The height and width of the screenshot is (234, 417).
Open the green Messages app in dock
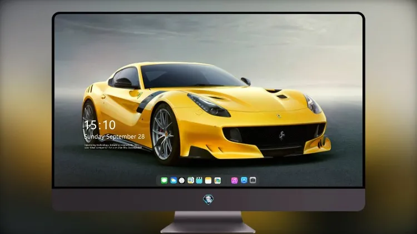coord(164,181)
